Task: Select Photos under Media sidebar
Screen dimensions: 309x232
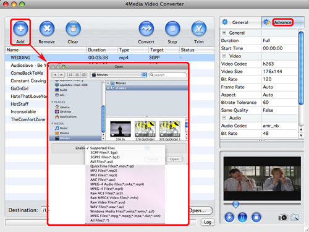Action: [x=62, y=133]
